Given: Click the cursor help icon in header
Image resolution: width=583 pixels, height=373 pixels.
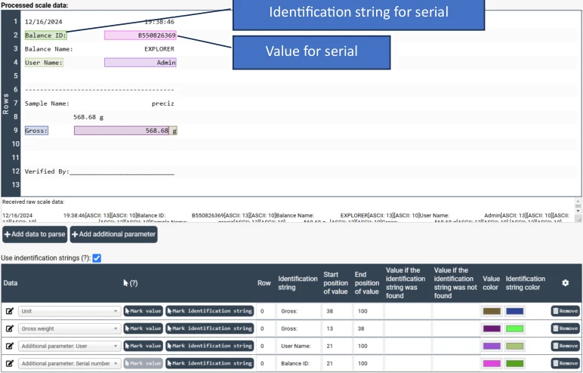Looking at the screenshot, I should [130, 283].
